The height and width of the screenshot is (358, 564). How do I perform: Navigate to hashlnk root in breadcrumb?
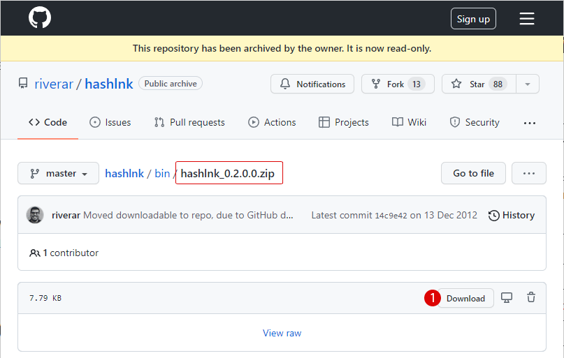[124, 174]
